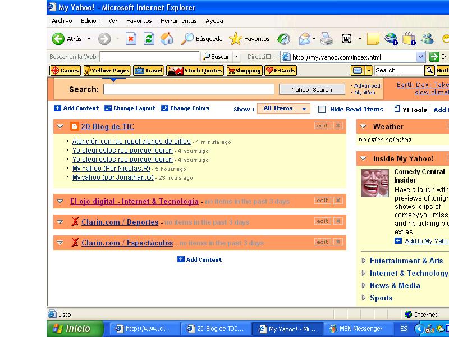Click the Yahoo! Search button
Image resolution: width=449 pixels, height=337 pixels.
click(312, 89)
